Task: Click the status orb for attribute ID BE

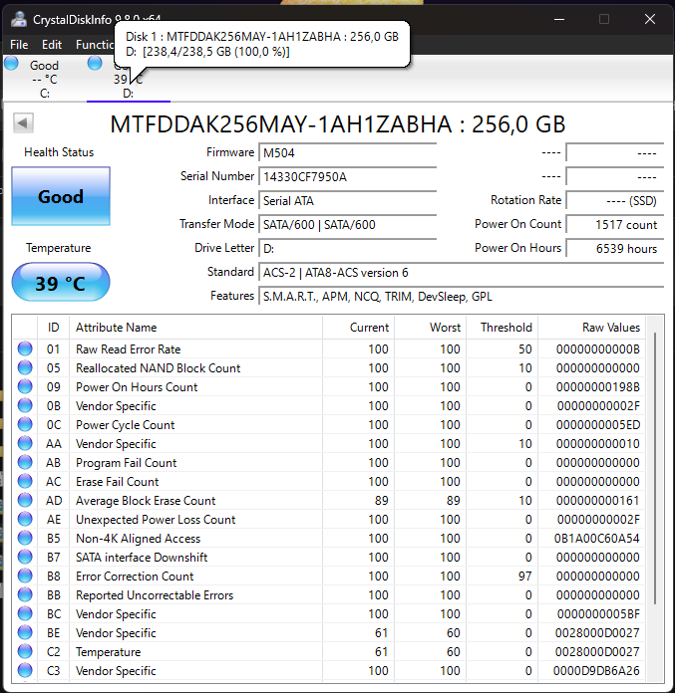Action: [x=25, y=632]
